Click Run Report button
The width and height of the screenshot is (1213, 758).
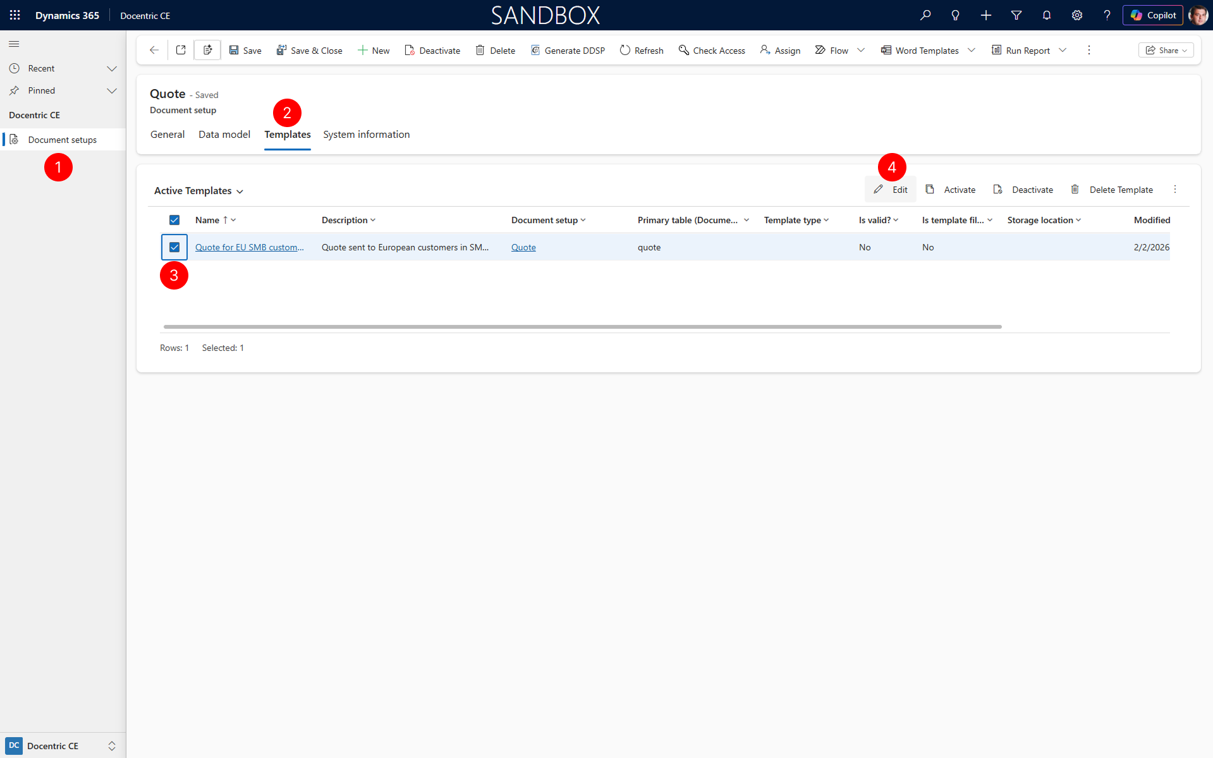pos(1020,51)
